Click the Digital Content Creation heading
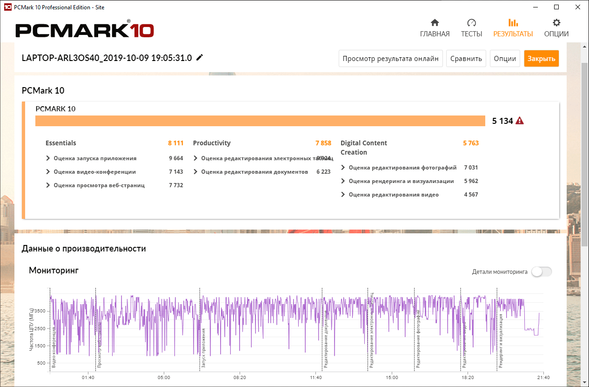 [364, 148]
